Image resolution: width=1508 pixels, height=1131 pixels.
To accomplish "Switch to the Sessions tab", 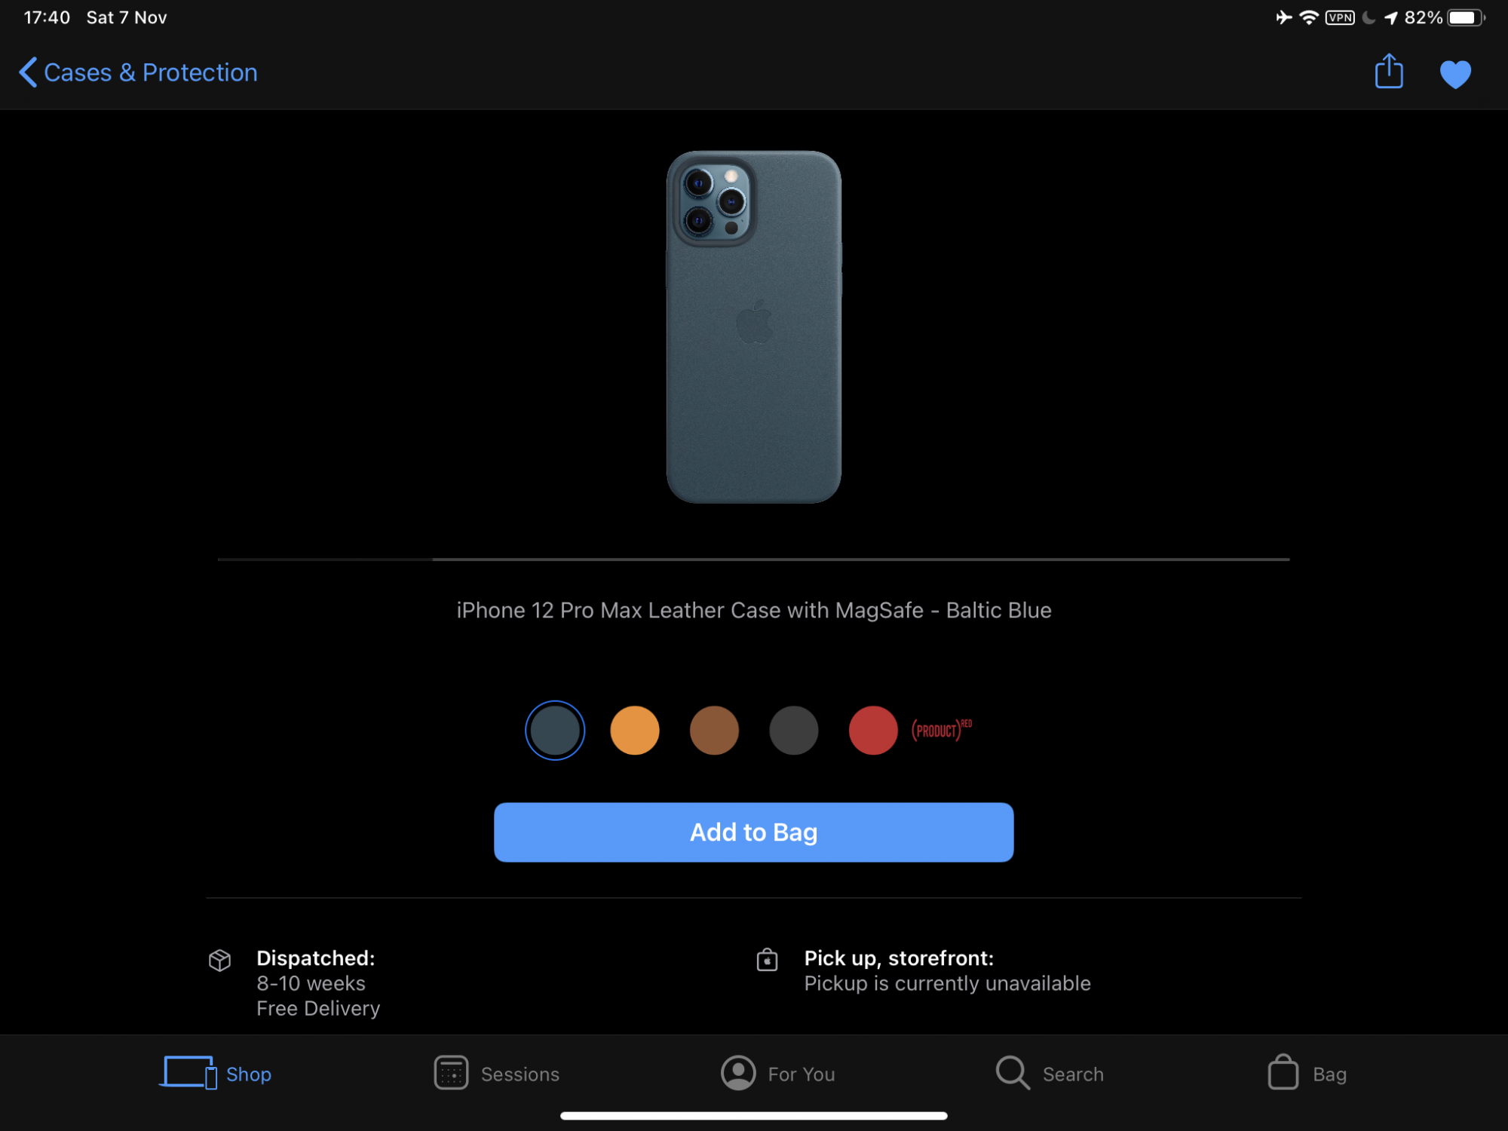I will (497, 1073).
